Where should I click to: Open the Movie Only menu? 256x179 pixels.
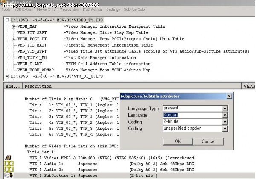click(x=46, y=9)
